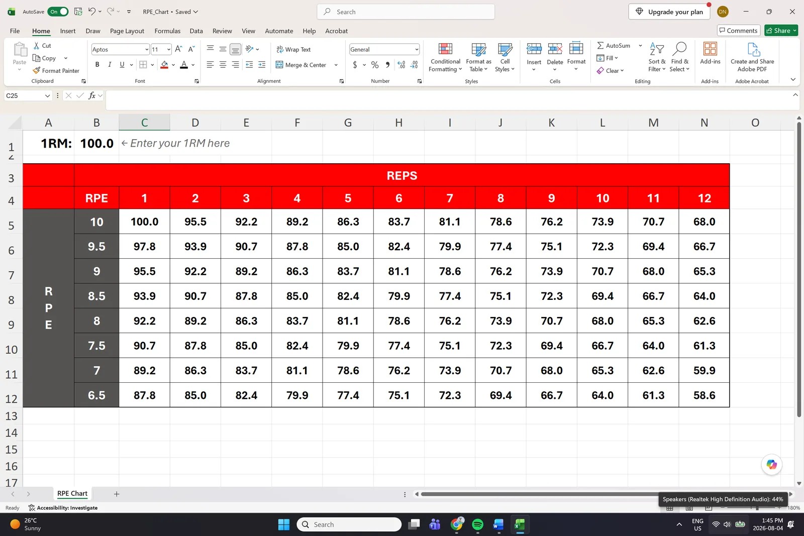Click the Insert Function fx icon

pyautogui.click(x=92, y=95)
